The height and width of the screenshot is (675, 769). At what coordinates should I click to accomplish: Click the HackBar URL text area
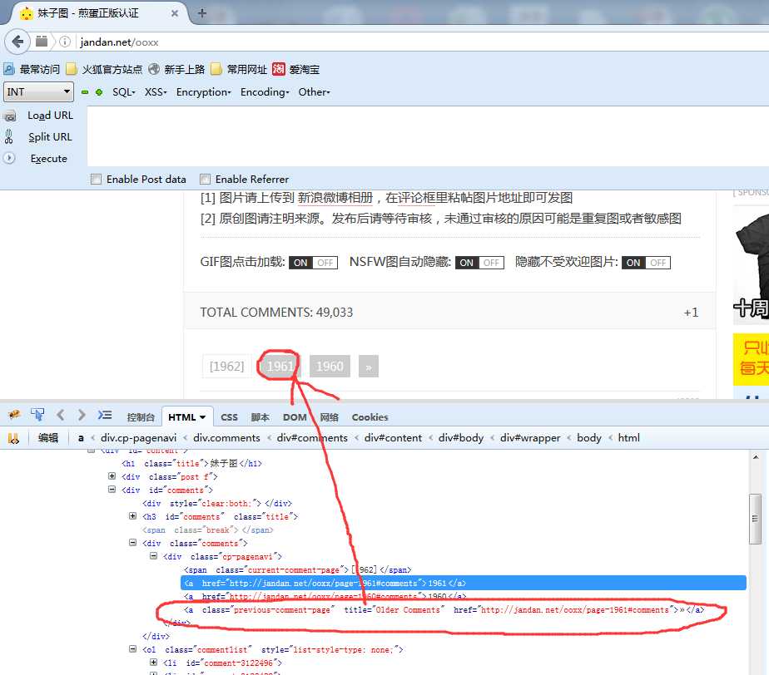click(428, 136)
